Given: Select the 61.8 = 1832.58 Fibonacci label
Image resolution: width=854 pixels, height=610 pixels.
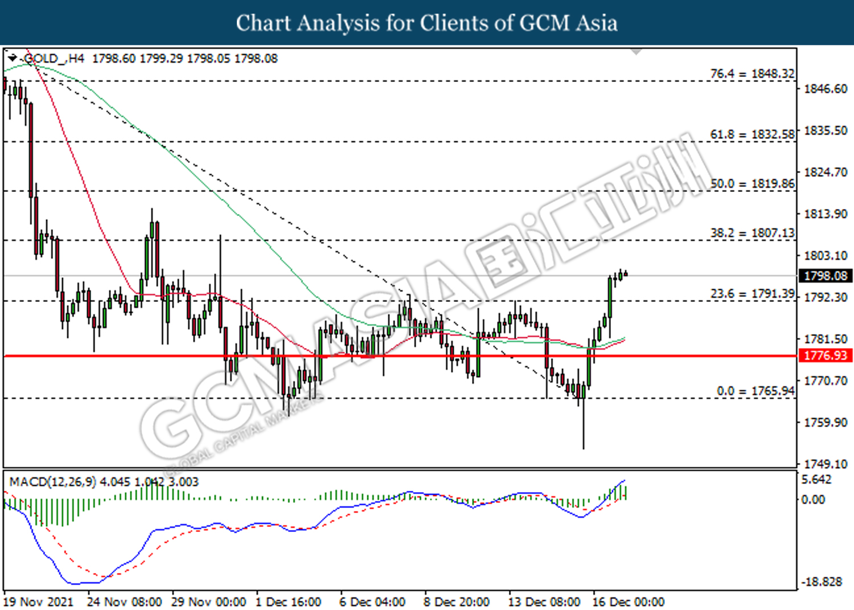Looking at the screenshot, I should click(752, 134).
